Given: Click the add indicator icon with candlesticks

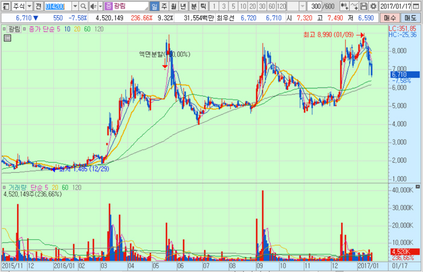Looking at the screenshot, I should click(x=343, y=6).
